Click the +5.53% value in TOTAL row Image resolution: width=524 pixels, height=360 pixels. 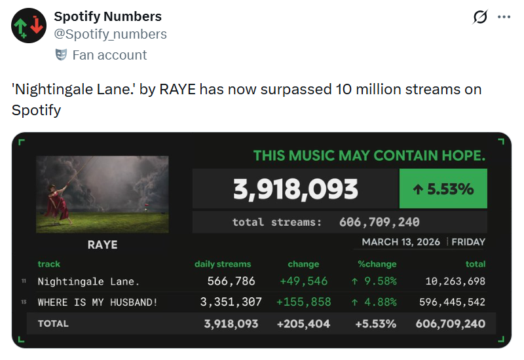point(375,323)
